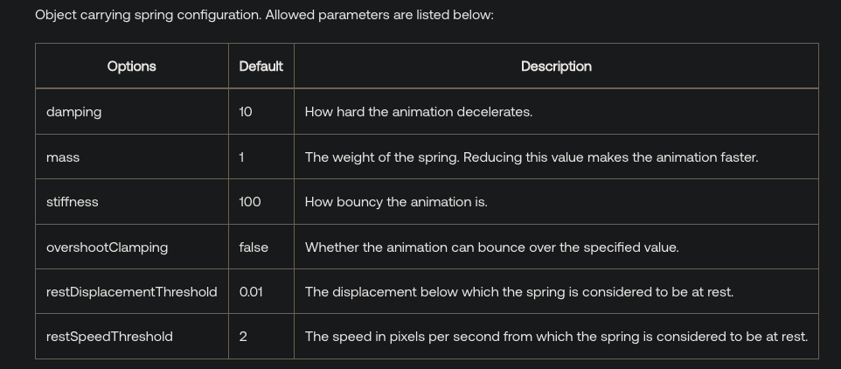841x369 pixels.
Task: Click 'How bouncy the animation is' description
Action: click(396, 202)
